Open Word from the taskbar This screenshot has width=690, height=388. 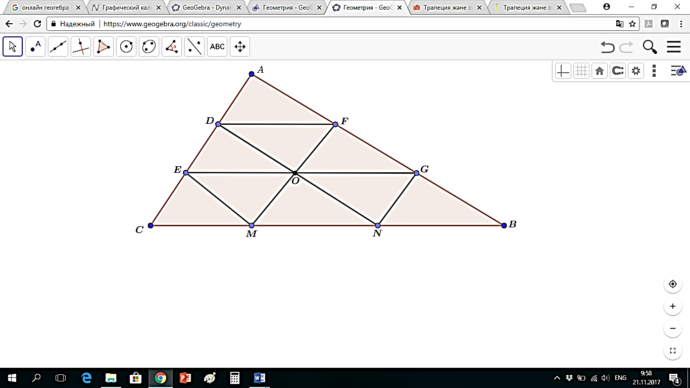[260, 378]
